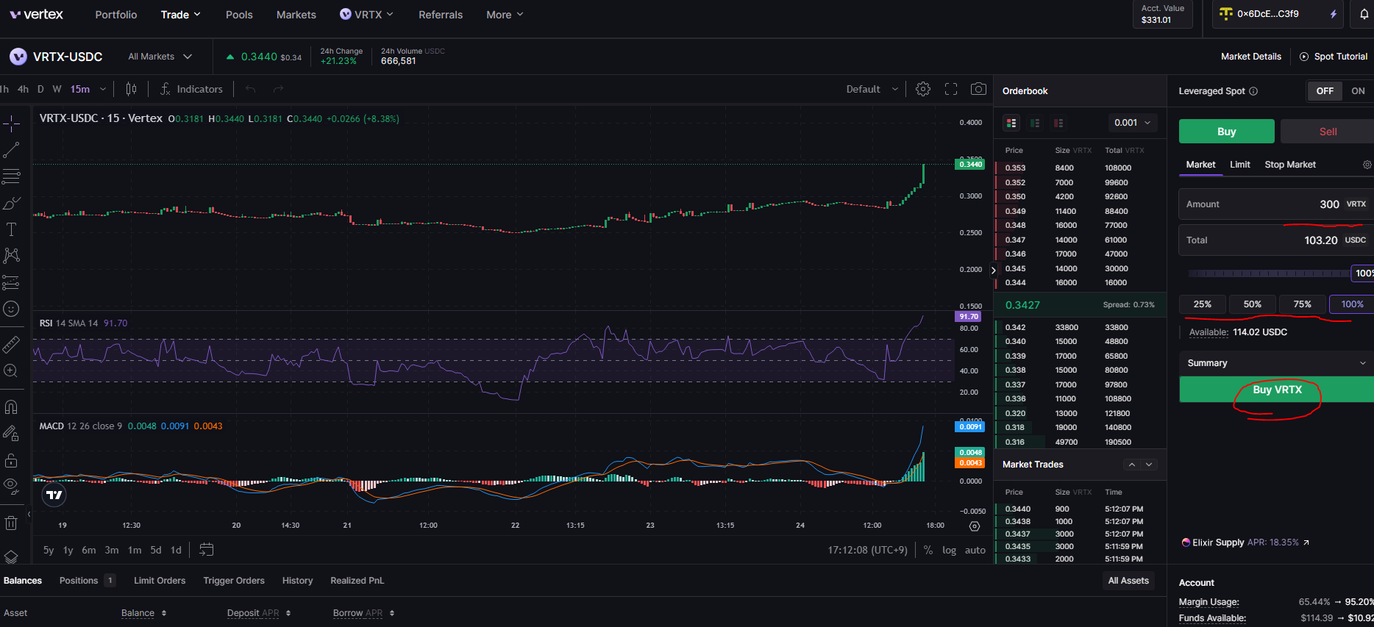The image size is (1374, 627).
Task: Switch to the Limit Orders tab
Action: tap(160, 581)
